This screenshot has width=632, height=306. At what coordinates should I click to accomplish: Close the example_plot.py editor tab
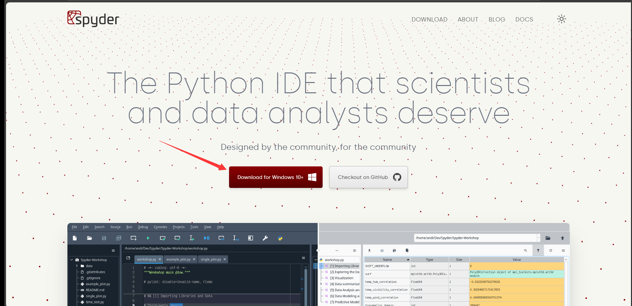194,259
